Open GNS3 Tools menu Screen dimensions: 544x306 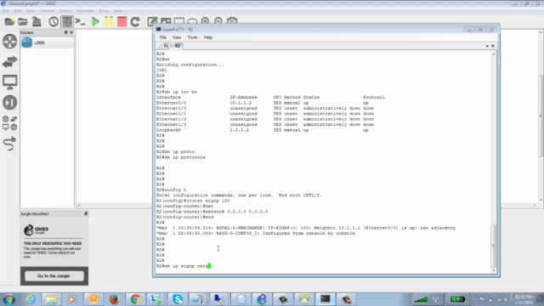[104, 11]
